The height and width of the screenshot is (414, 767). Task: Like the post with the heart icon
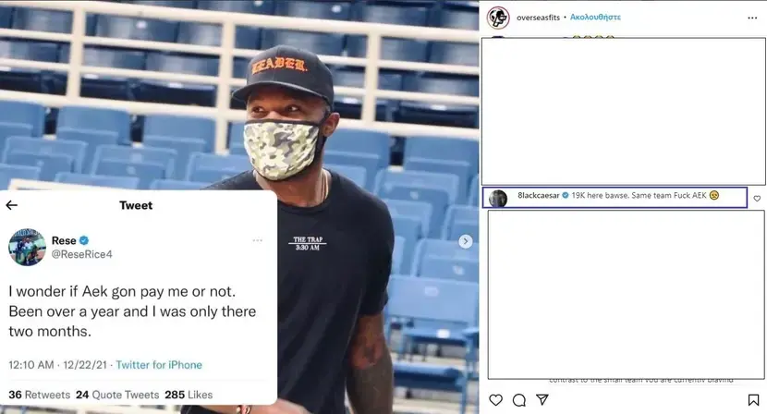point(495,400)
